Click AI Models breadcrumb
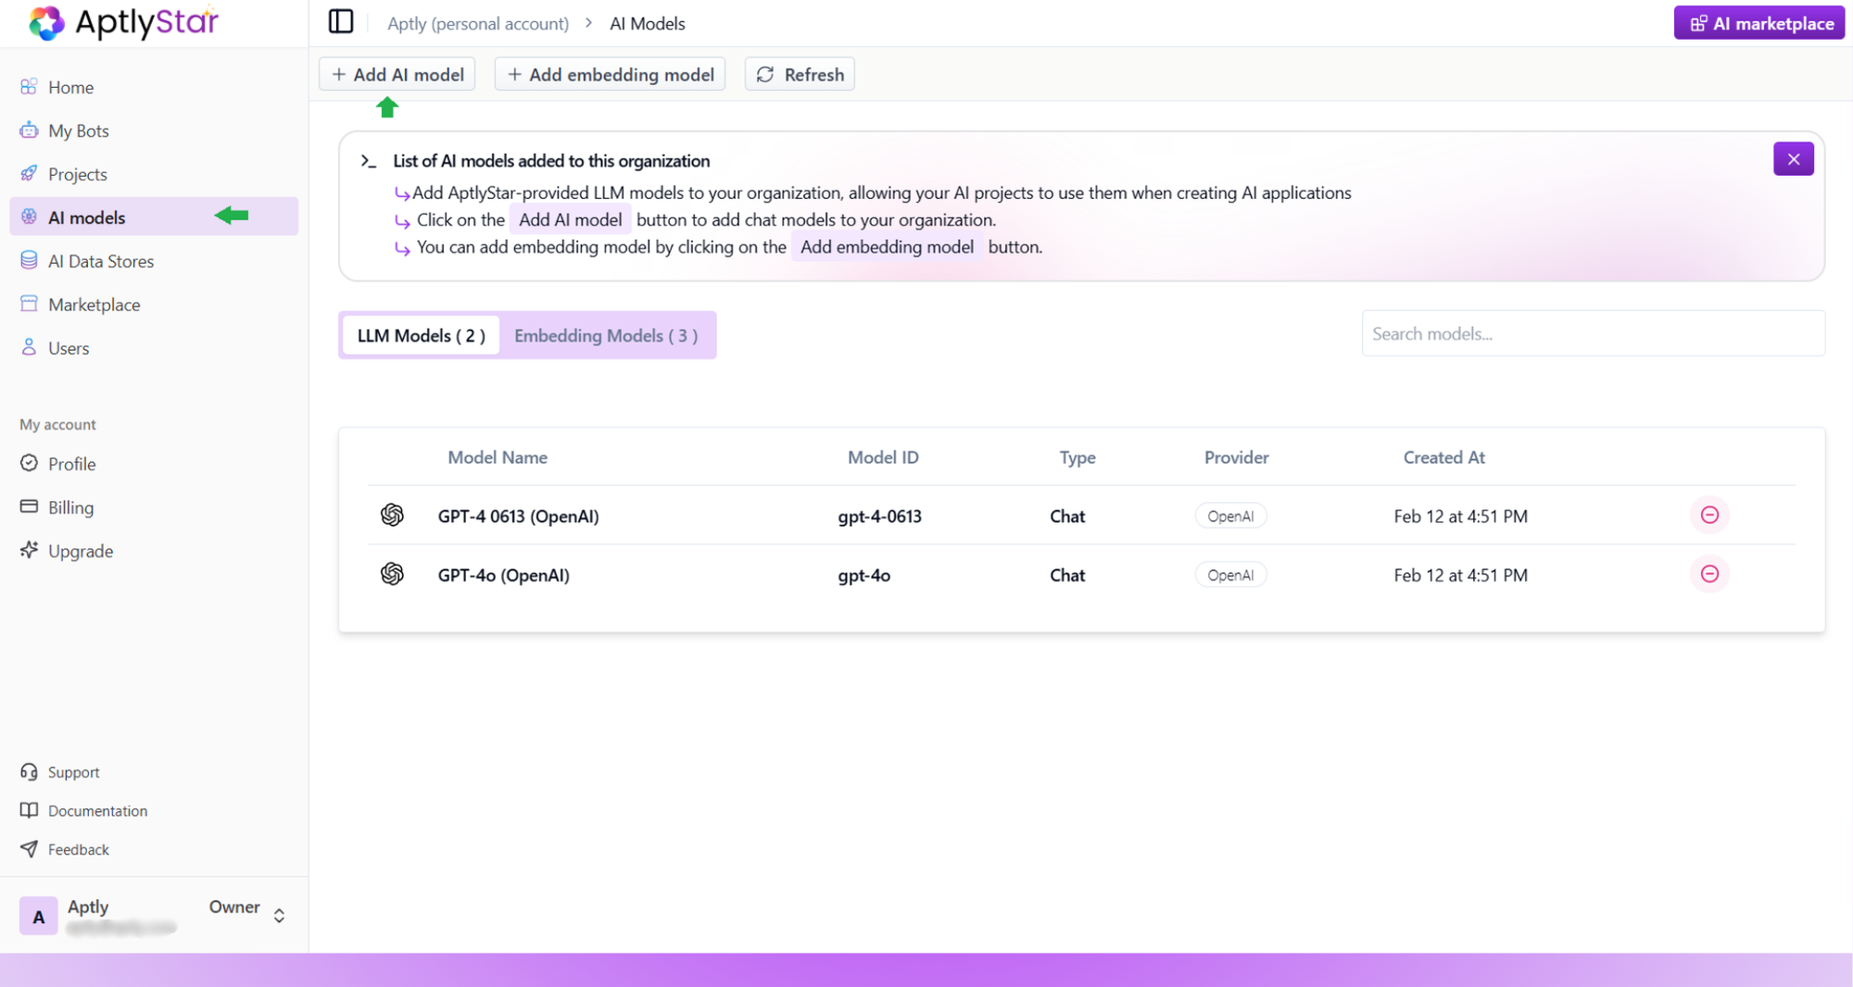The image size is (1853, 987). pyautogui.click(x=647, y=23)
